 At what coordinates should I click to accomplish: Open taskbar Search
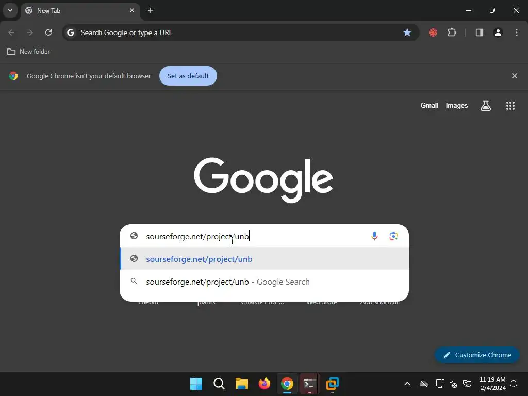coord(219,384)
